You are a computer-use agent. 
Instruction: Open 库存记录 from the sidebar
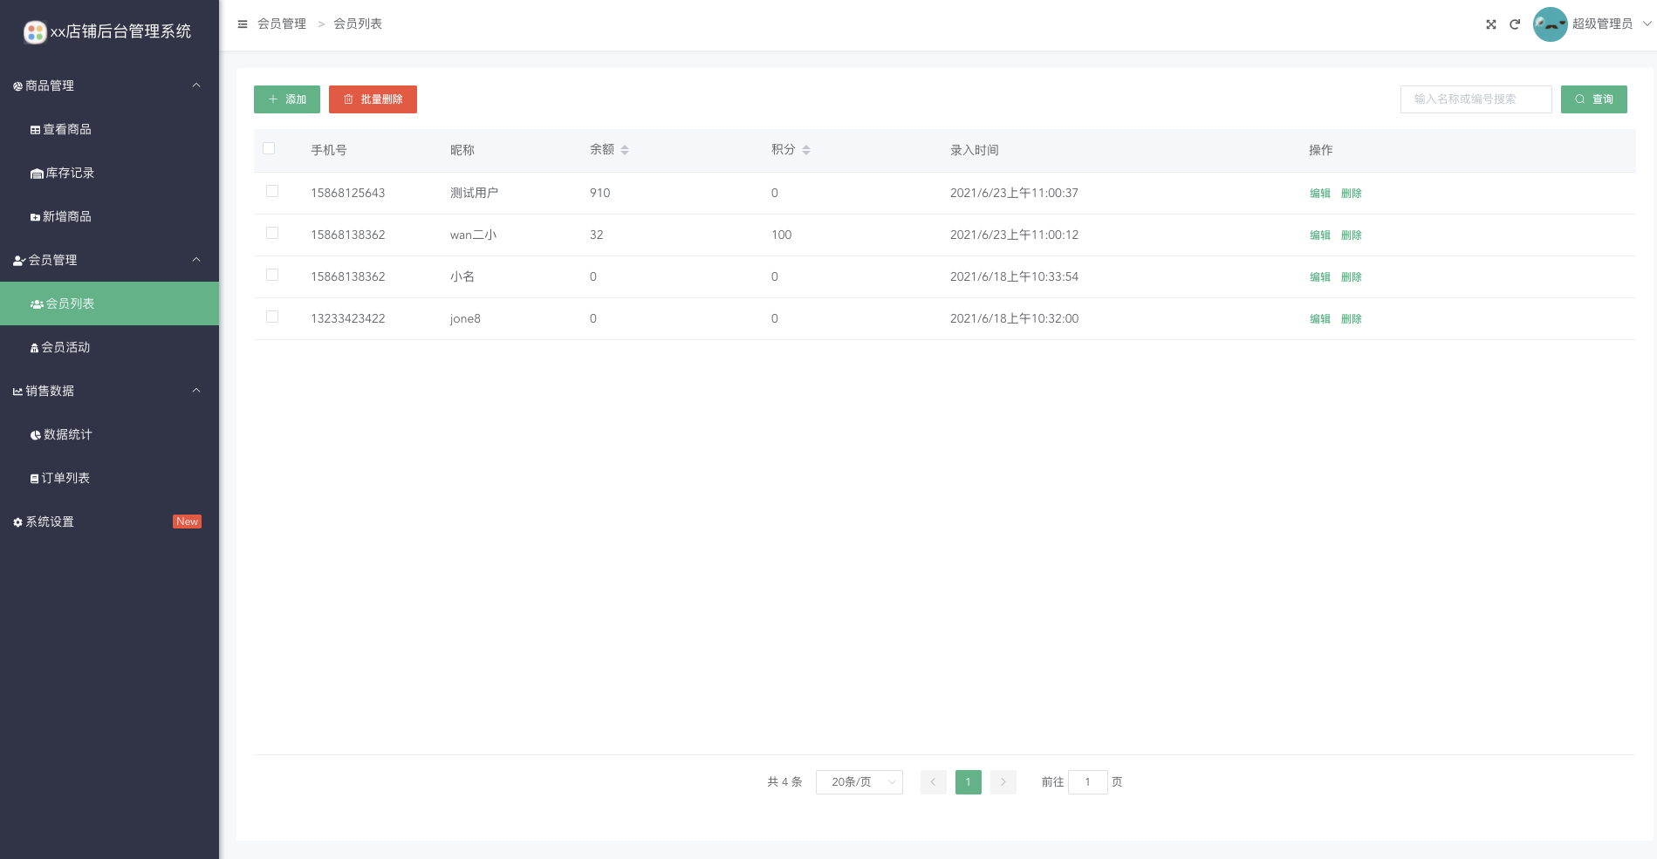pos(66,173)
